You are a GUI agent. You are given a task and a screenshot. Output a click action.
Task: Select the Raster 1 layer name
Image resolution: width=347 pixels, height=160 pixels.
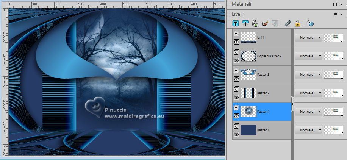coord(263,130)
